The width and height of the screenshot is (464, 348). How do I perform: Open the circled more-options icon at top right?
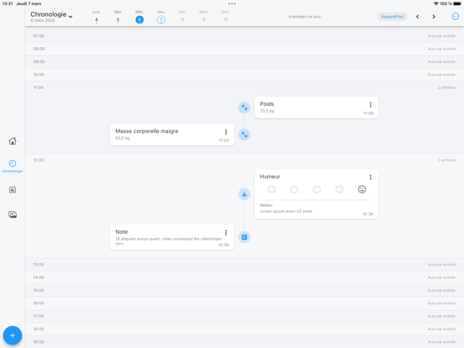pyautogui.click(x=456, y=17)
